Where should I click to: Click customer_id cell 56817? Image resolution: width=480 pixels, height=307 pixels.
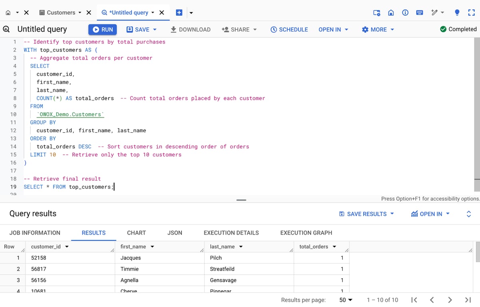(x=70, y=269)
